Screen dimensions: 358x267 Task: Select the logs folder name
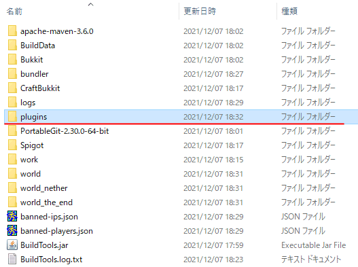(x=28, y=103)
